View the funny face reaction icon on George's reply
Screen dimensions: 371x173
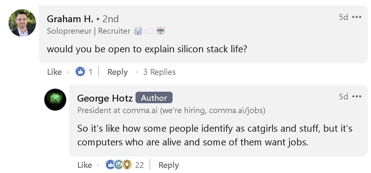118,165
